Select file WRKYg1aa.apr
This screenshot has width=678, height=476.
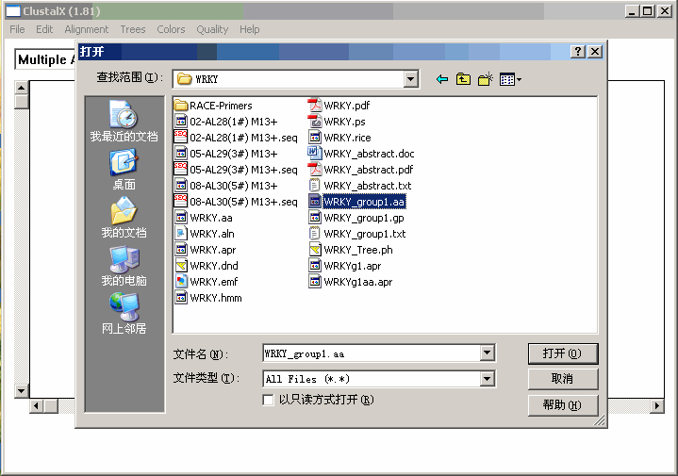pos(351,282)
